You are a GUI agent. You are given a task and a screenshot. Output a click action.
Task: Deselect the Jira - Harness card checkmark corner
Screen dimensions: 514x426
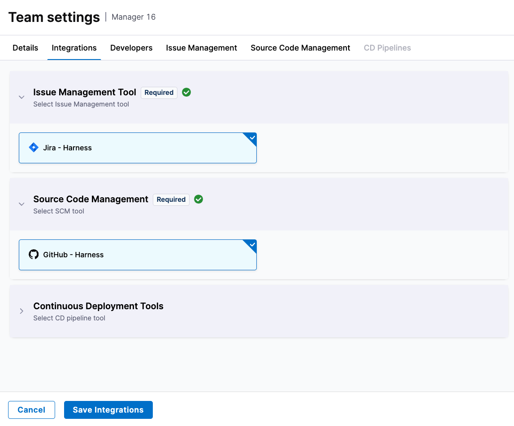[x=252, y=138]
